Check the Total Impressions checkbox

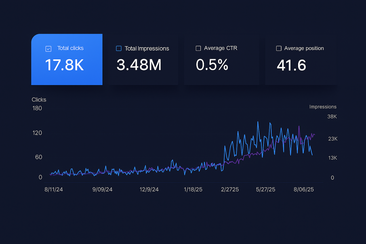click(118, 48)
